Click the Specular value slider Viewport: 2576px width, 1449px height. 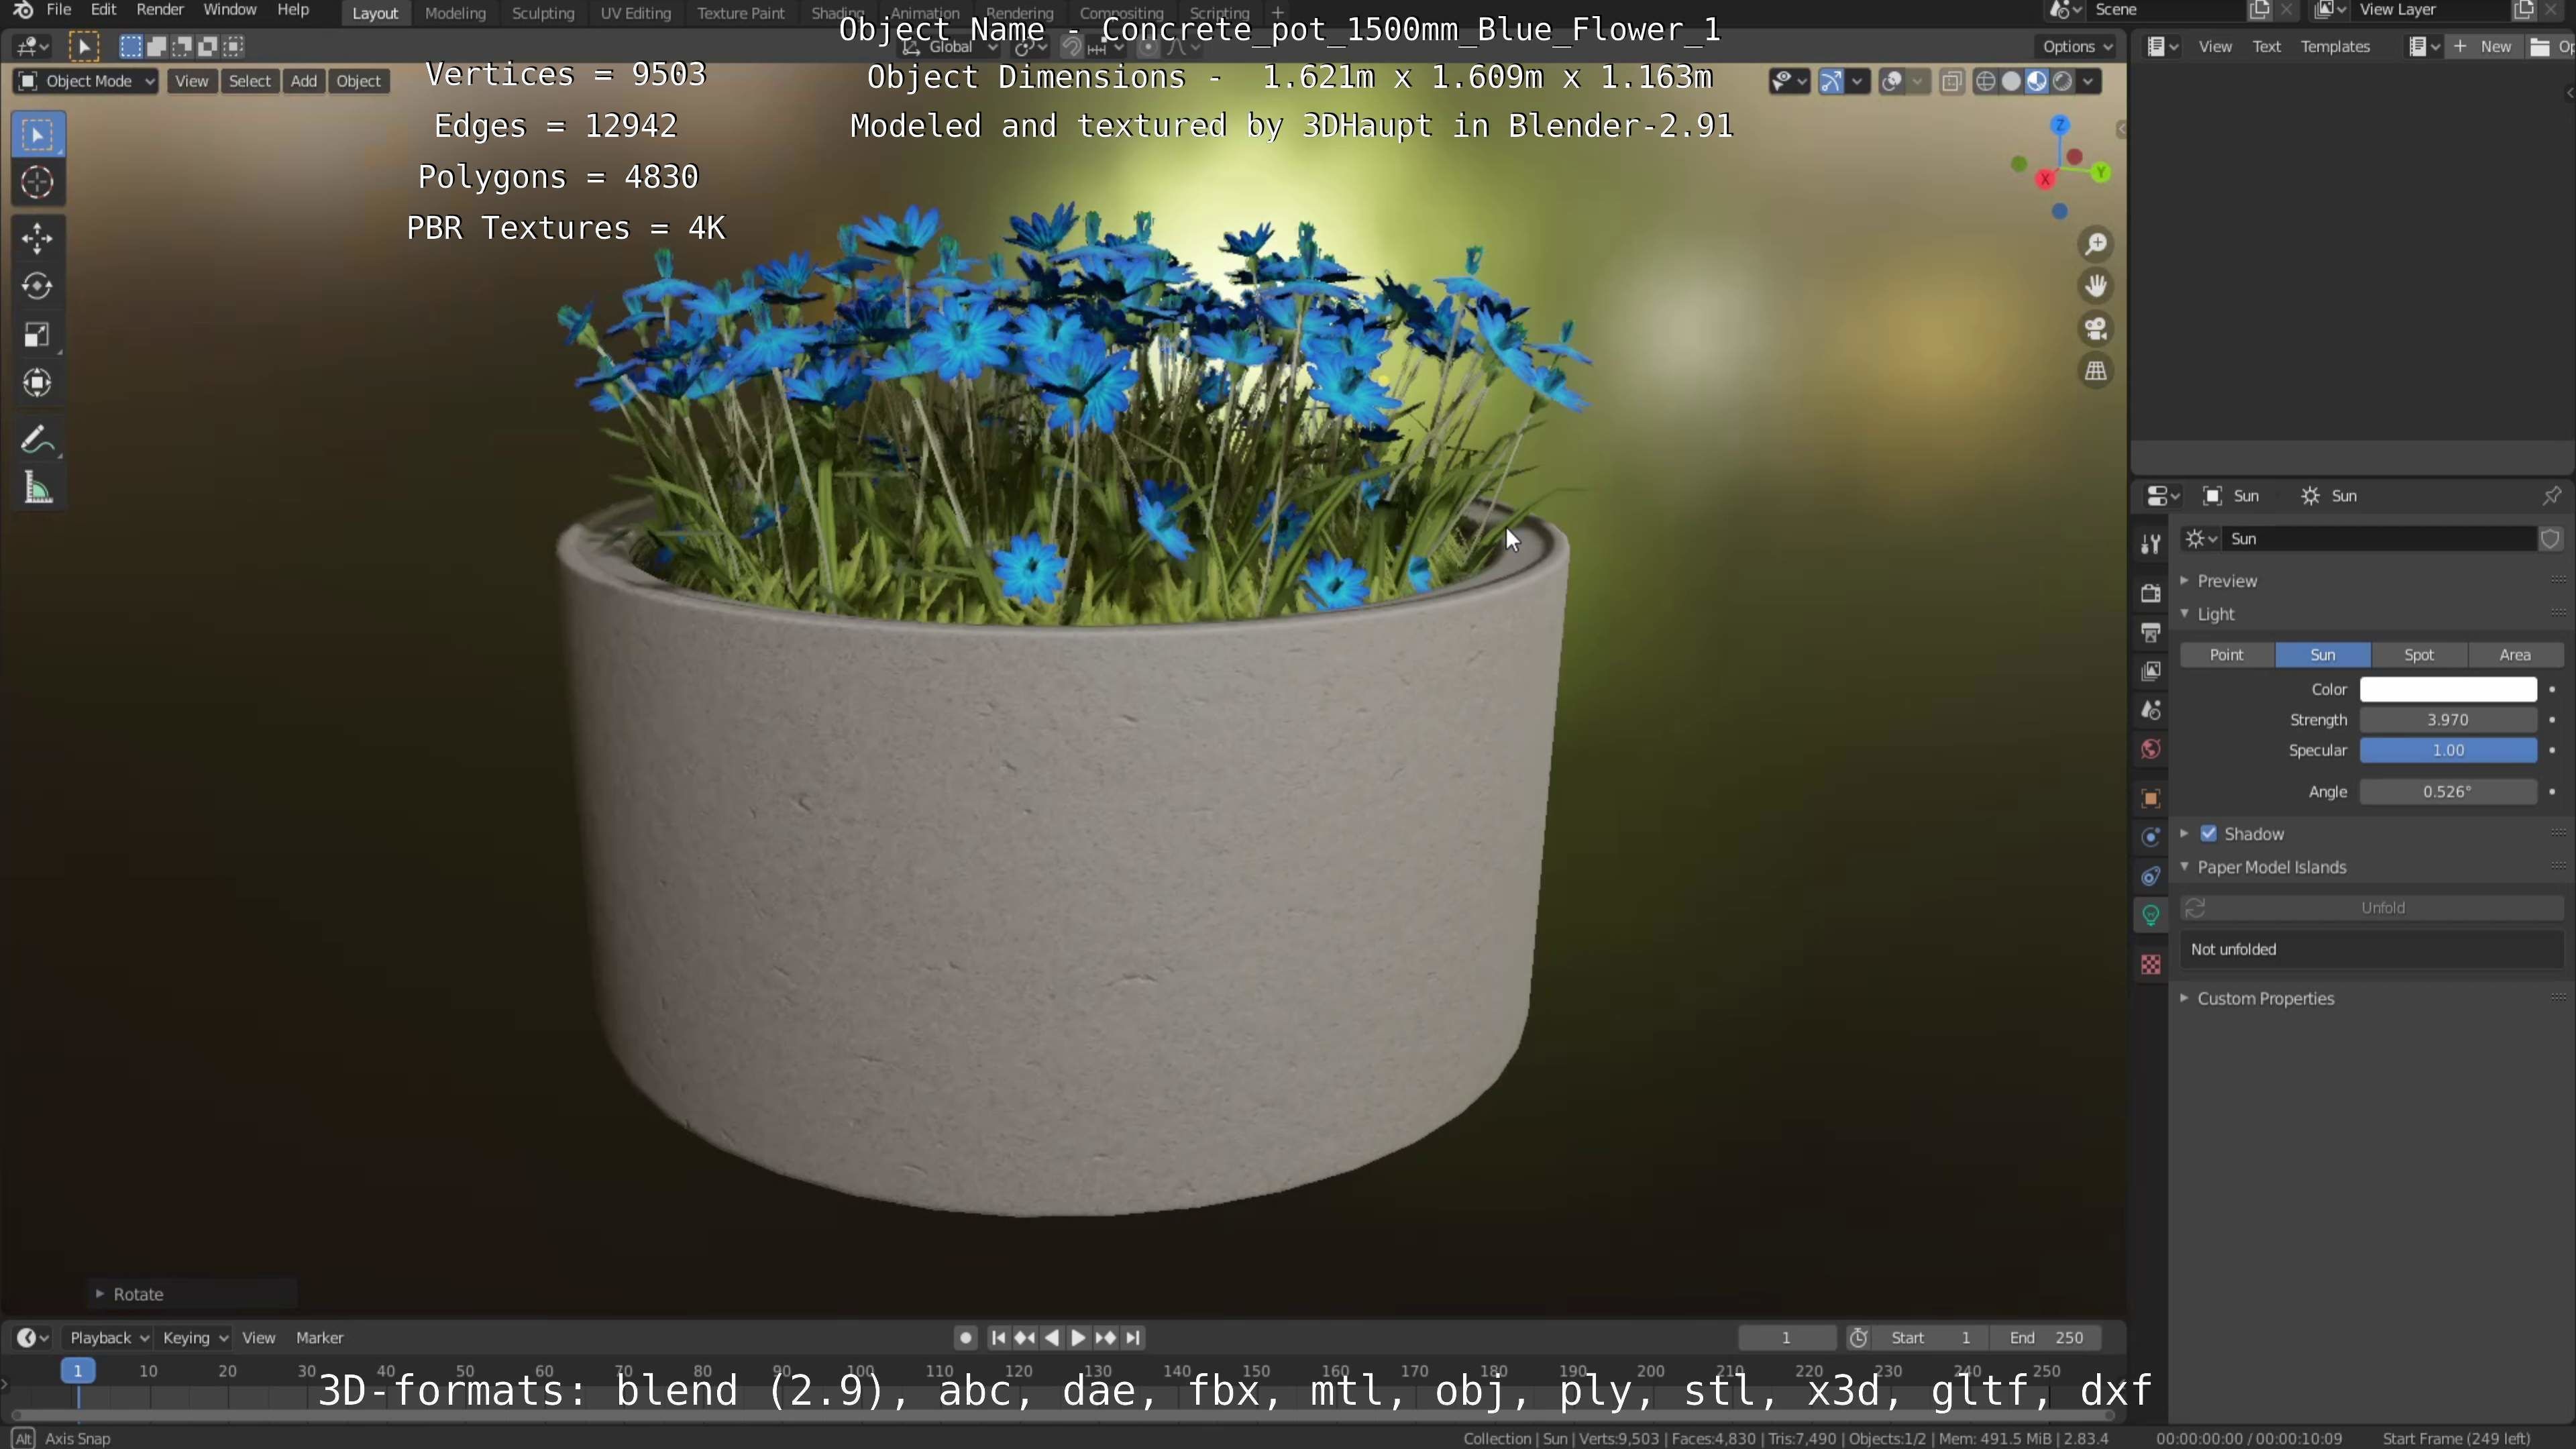coord(2447,750)
